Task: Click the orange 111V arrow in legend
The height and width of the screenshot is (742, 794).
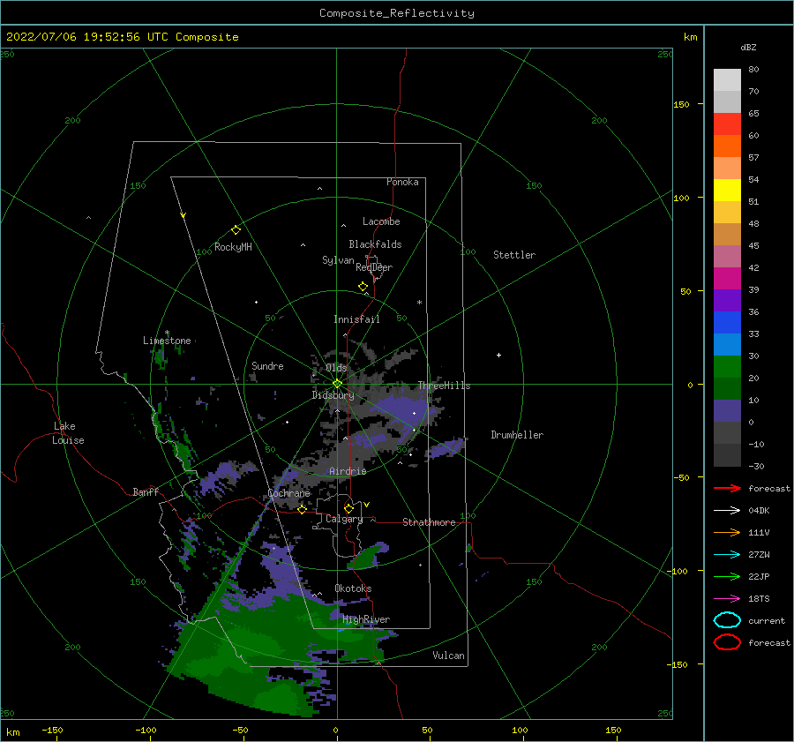Action: click(727, 532)
